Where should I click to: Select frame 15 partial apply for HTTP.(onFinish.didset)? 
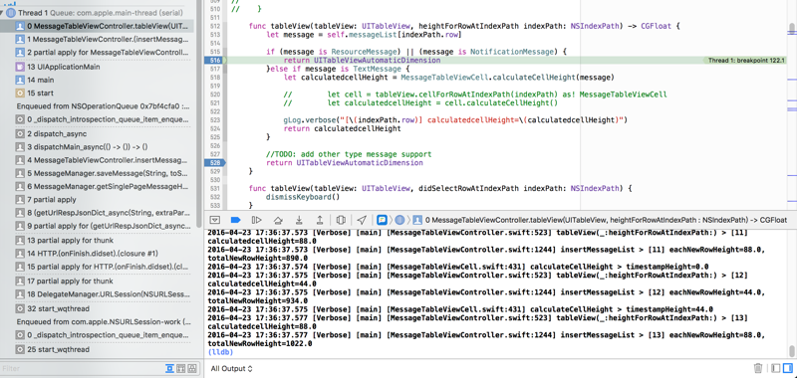coord(97,267)
